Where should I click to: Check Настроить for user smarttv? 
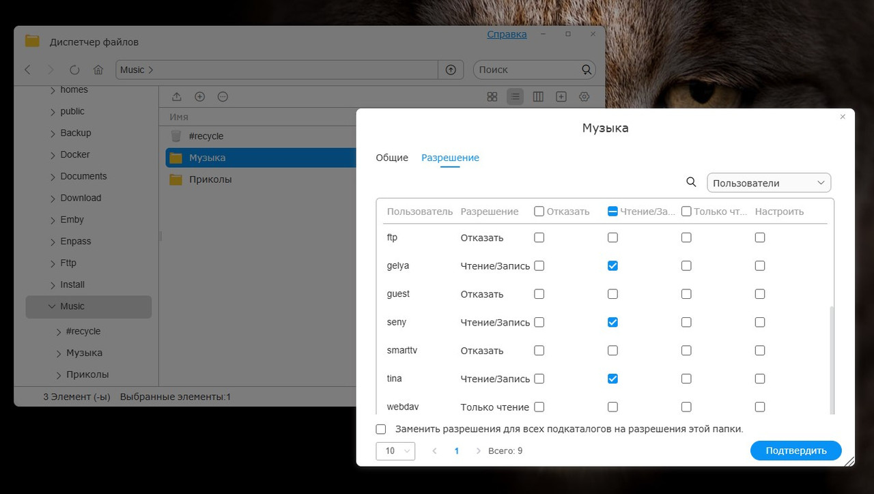[760, 351]
